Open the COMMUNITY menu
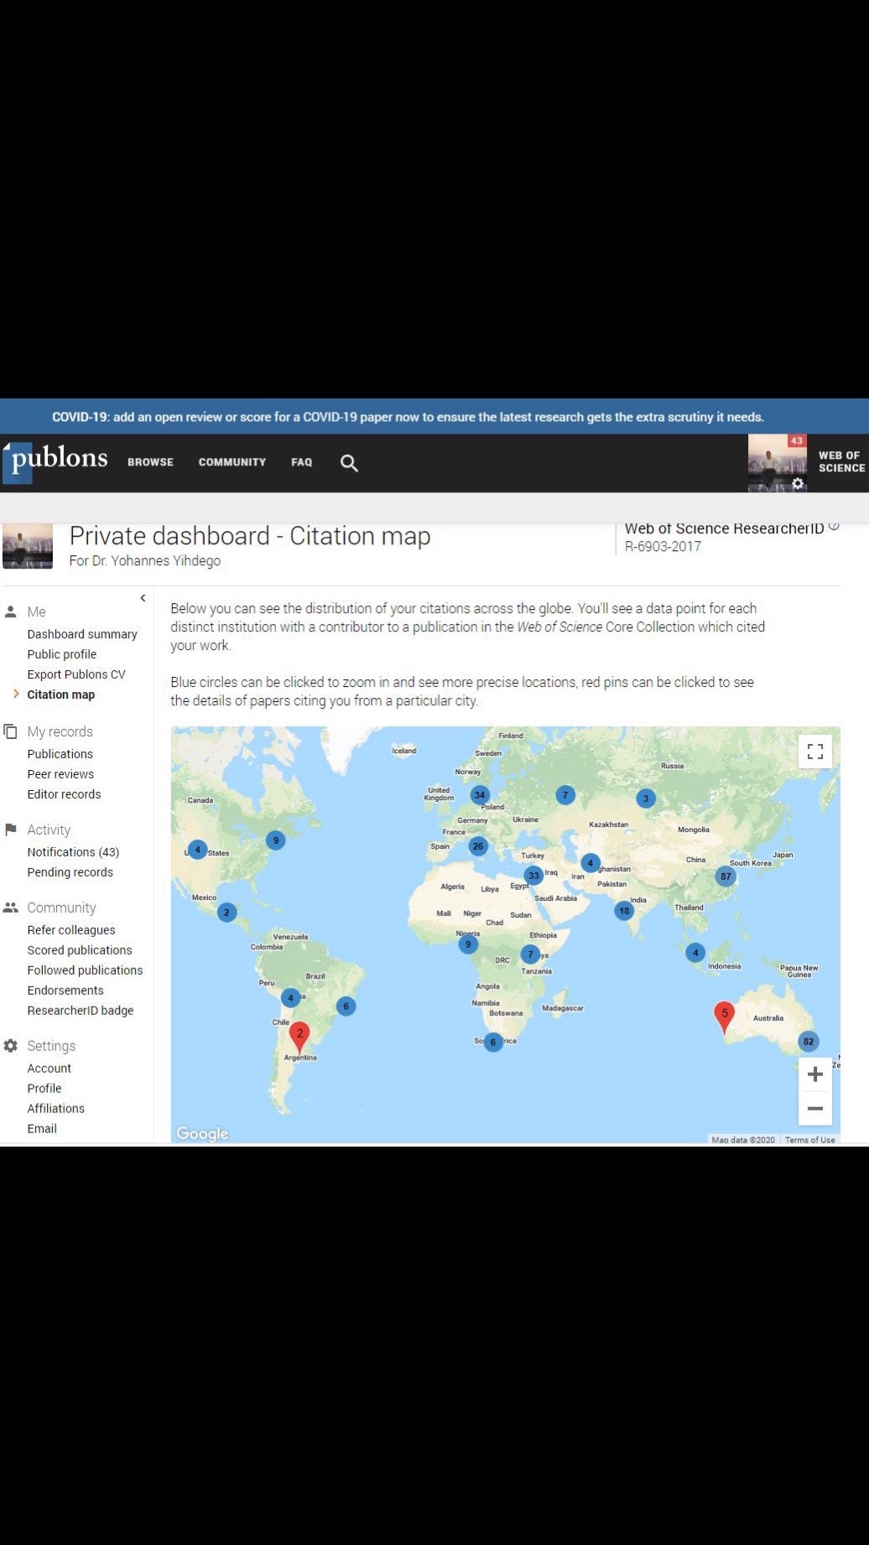The width and height of the screenshot is (869, 1545). tap(232, 462)
